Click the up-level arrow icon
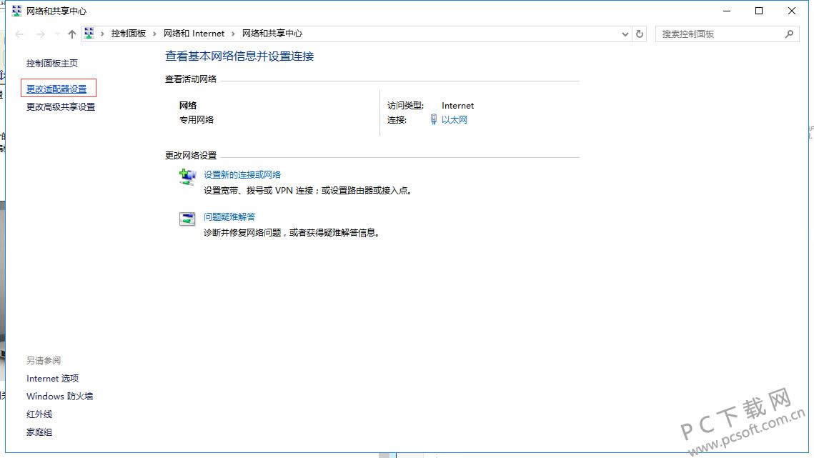This screenshot has height=458, width=814. pos(71,34)
